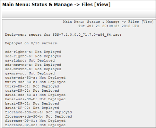The height and width of the screenshot is (128, 156).
Task: Select the qs-mrsvnc Not Deployed line
Action: tap(30, 73)
